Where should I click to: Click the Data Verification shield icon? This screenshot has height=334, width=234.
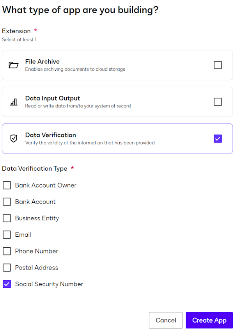coord(13,138)
